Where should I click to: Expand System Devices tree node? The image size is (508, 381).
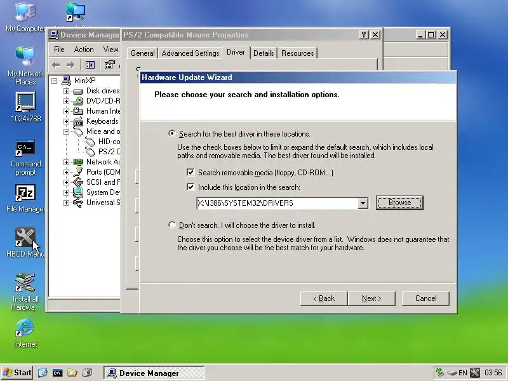[66, 192]
